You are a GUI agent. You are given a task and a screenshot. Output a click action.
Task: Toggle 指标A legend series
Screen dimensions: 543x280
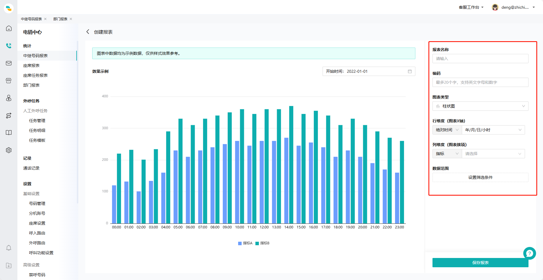coord(245,243)
